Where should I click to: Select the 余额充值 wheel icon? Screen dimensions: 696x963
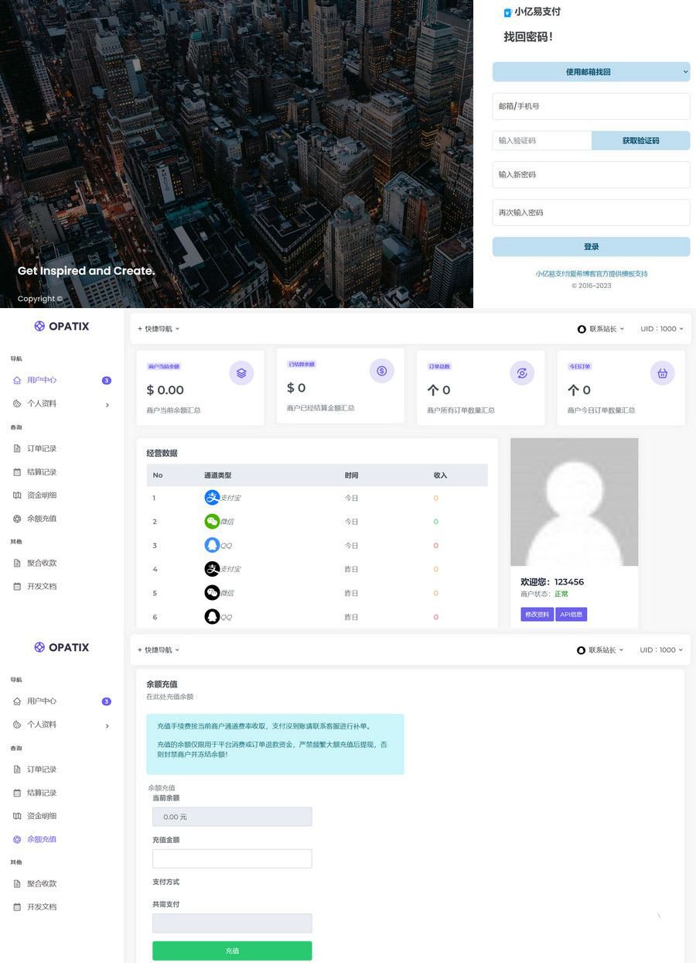click(x=17, y=518)
